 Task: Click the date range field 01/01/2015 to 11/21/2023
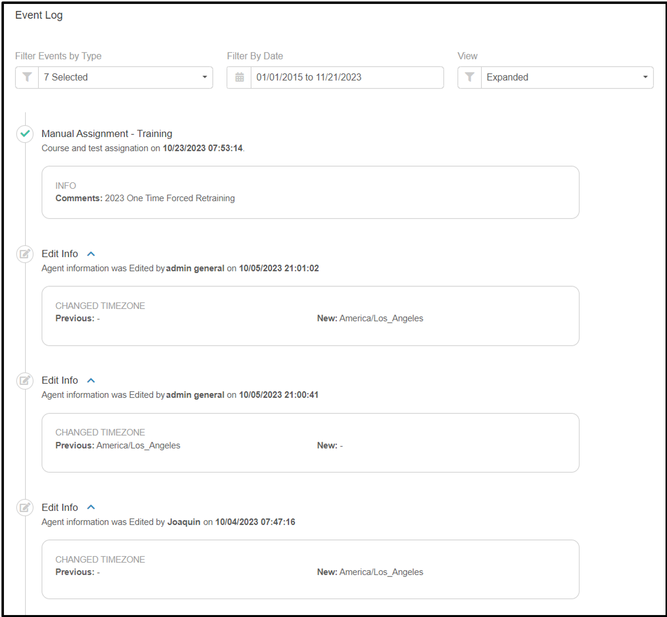[x=347, y=78]
